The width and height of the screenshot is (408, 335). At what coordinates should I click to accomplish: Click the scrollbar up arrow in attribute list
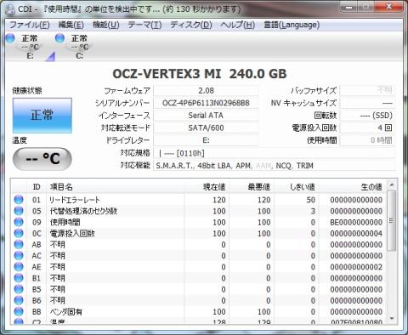coord(392,185)
